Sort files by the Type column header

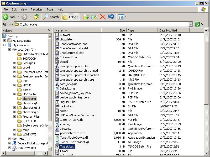click(x=142, y=30)
